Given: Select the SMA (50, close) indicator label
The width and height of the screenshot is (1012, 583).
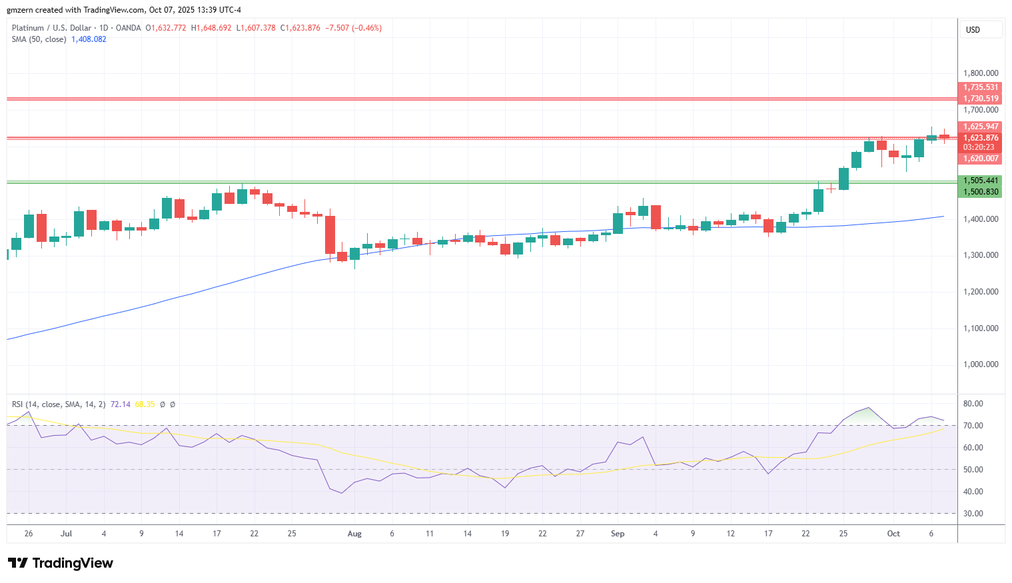Looking at the screenshot, I should tap(39, 39).
